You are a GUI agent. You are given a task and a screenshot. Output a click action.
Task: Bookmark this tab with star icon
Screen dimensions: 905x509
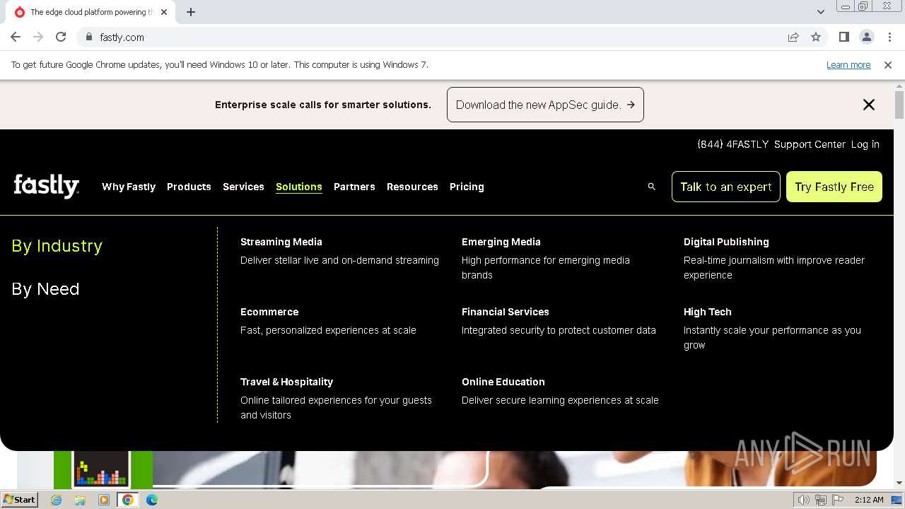click(x=816, y=37)
